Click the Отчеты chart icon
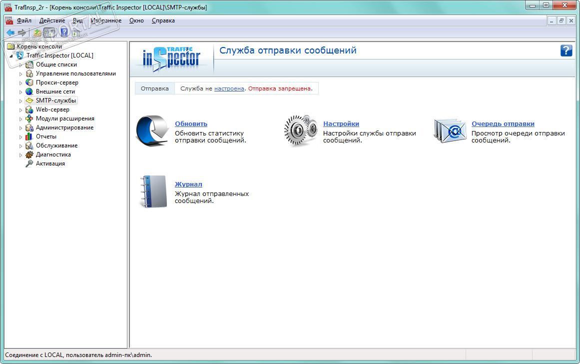Image resolution: width=580 pixels, height=364 pixels. pyautogui.click(x=29, y=136)
